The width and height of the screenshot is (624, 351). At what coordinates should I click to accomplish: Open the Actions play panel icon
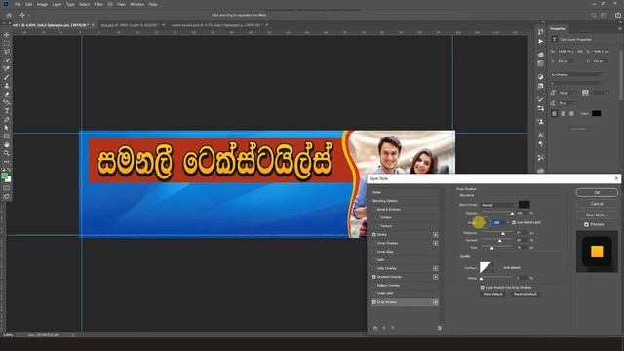(540, 41)
